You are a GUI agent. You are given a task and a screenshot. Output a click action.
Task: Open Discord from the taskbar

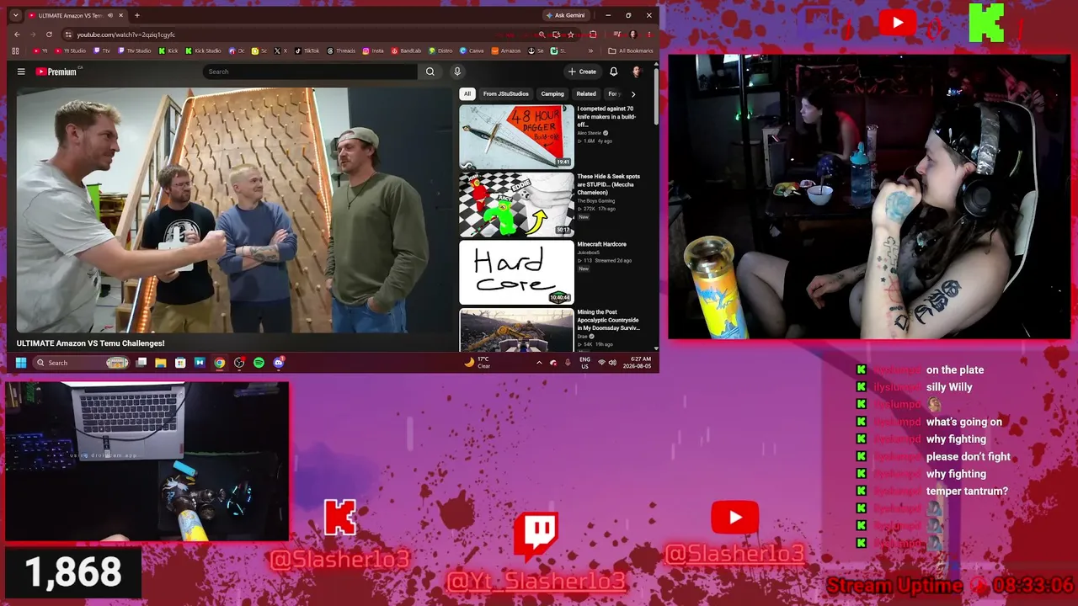tap(279, 363)
